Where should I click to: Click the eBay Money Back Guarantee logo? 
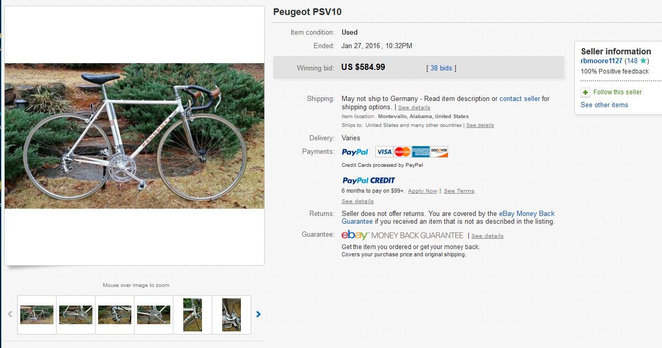point(402,235)
